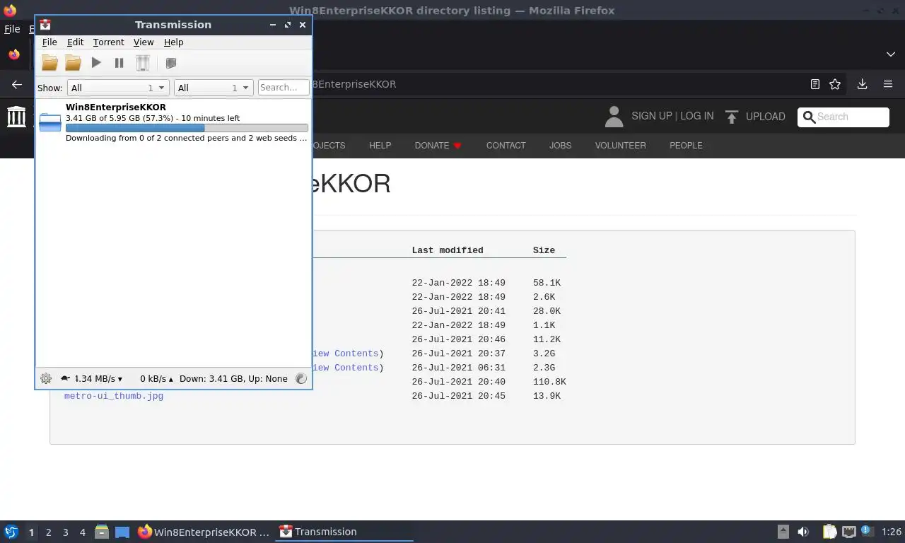This screenshot has height=543, width=905.
Task: Click the 'Size' column header
Action: 544,250
